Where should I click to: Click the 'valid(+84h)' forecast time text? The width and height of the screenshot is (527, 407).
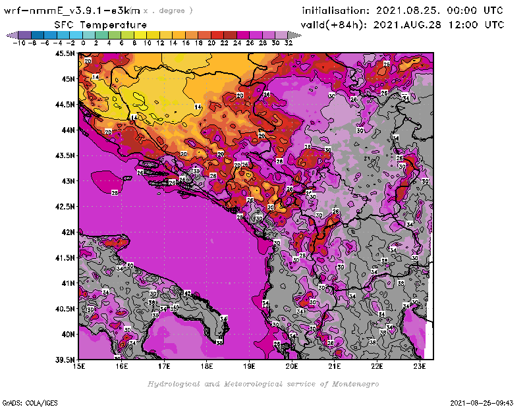(333, 25)
